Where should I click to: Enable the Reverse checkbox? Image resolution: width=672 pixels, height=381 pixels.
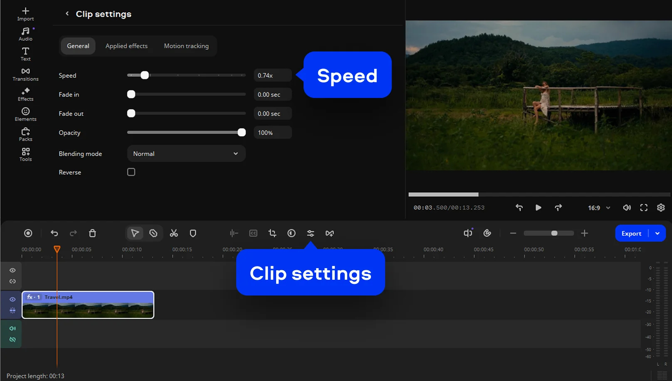point(131,172)
